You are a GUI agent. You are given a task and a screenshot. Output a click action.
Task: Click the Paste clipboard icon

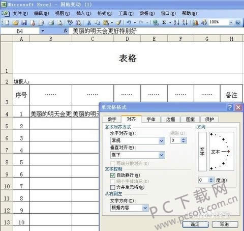[x=106, y=22]
